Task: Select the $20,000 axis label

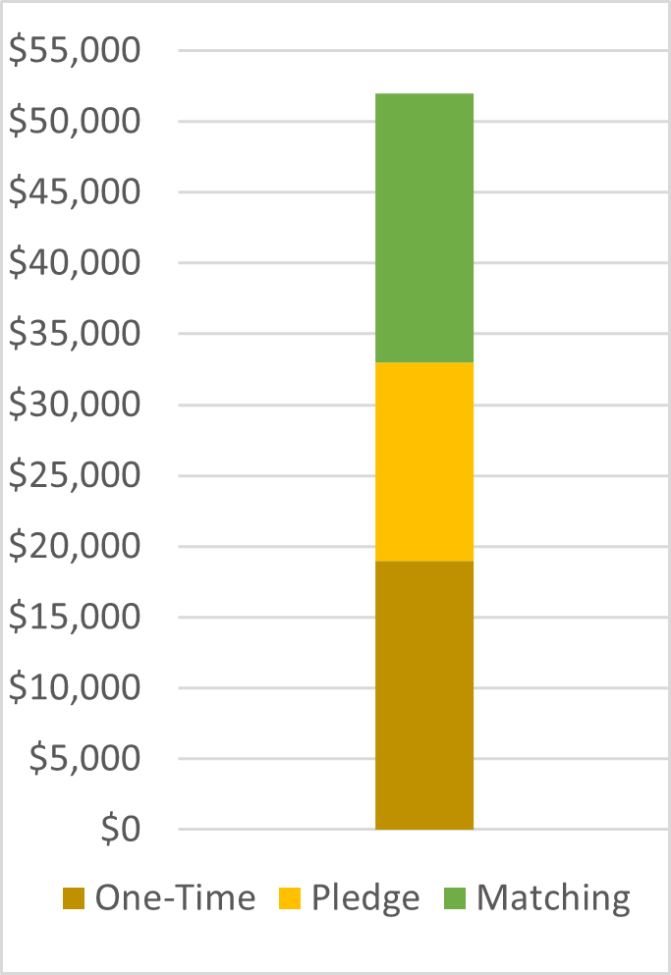Action: click(x=75, y=546)
